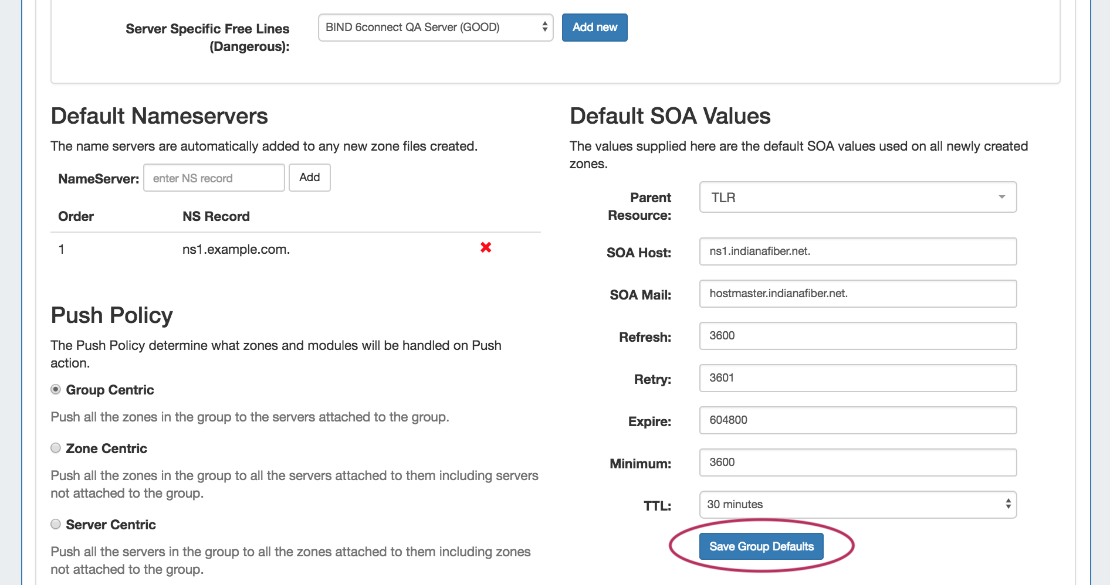The image size is (1110, 585).
Task: Click the Expire value field
Action: pyautogui.click(x=858, y=420)
